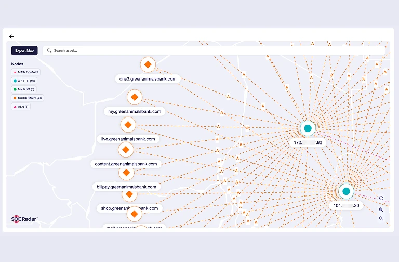Click the 172 IP address label
The height and width of the screenshot is (262, 399).
[x=308, y=142]
